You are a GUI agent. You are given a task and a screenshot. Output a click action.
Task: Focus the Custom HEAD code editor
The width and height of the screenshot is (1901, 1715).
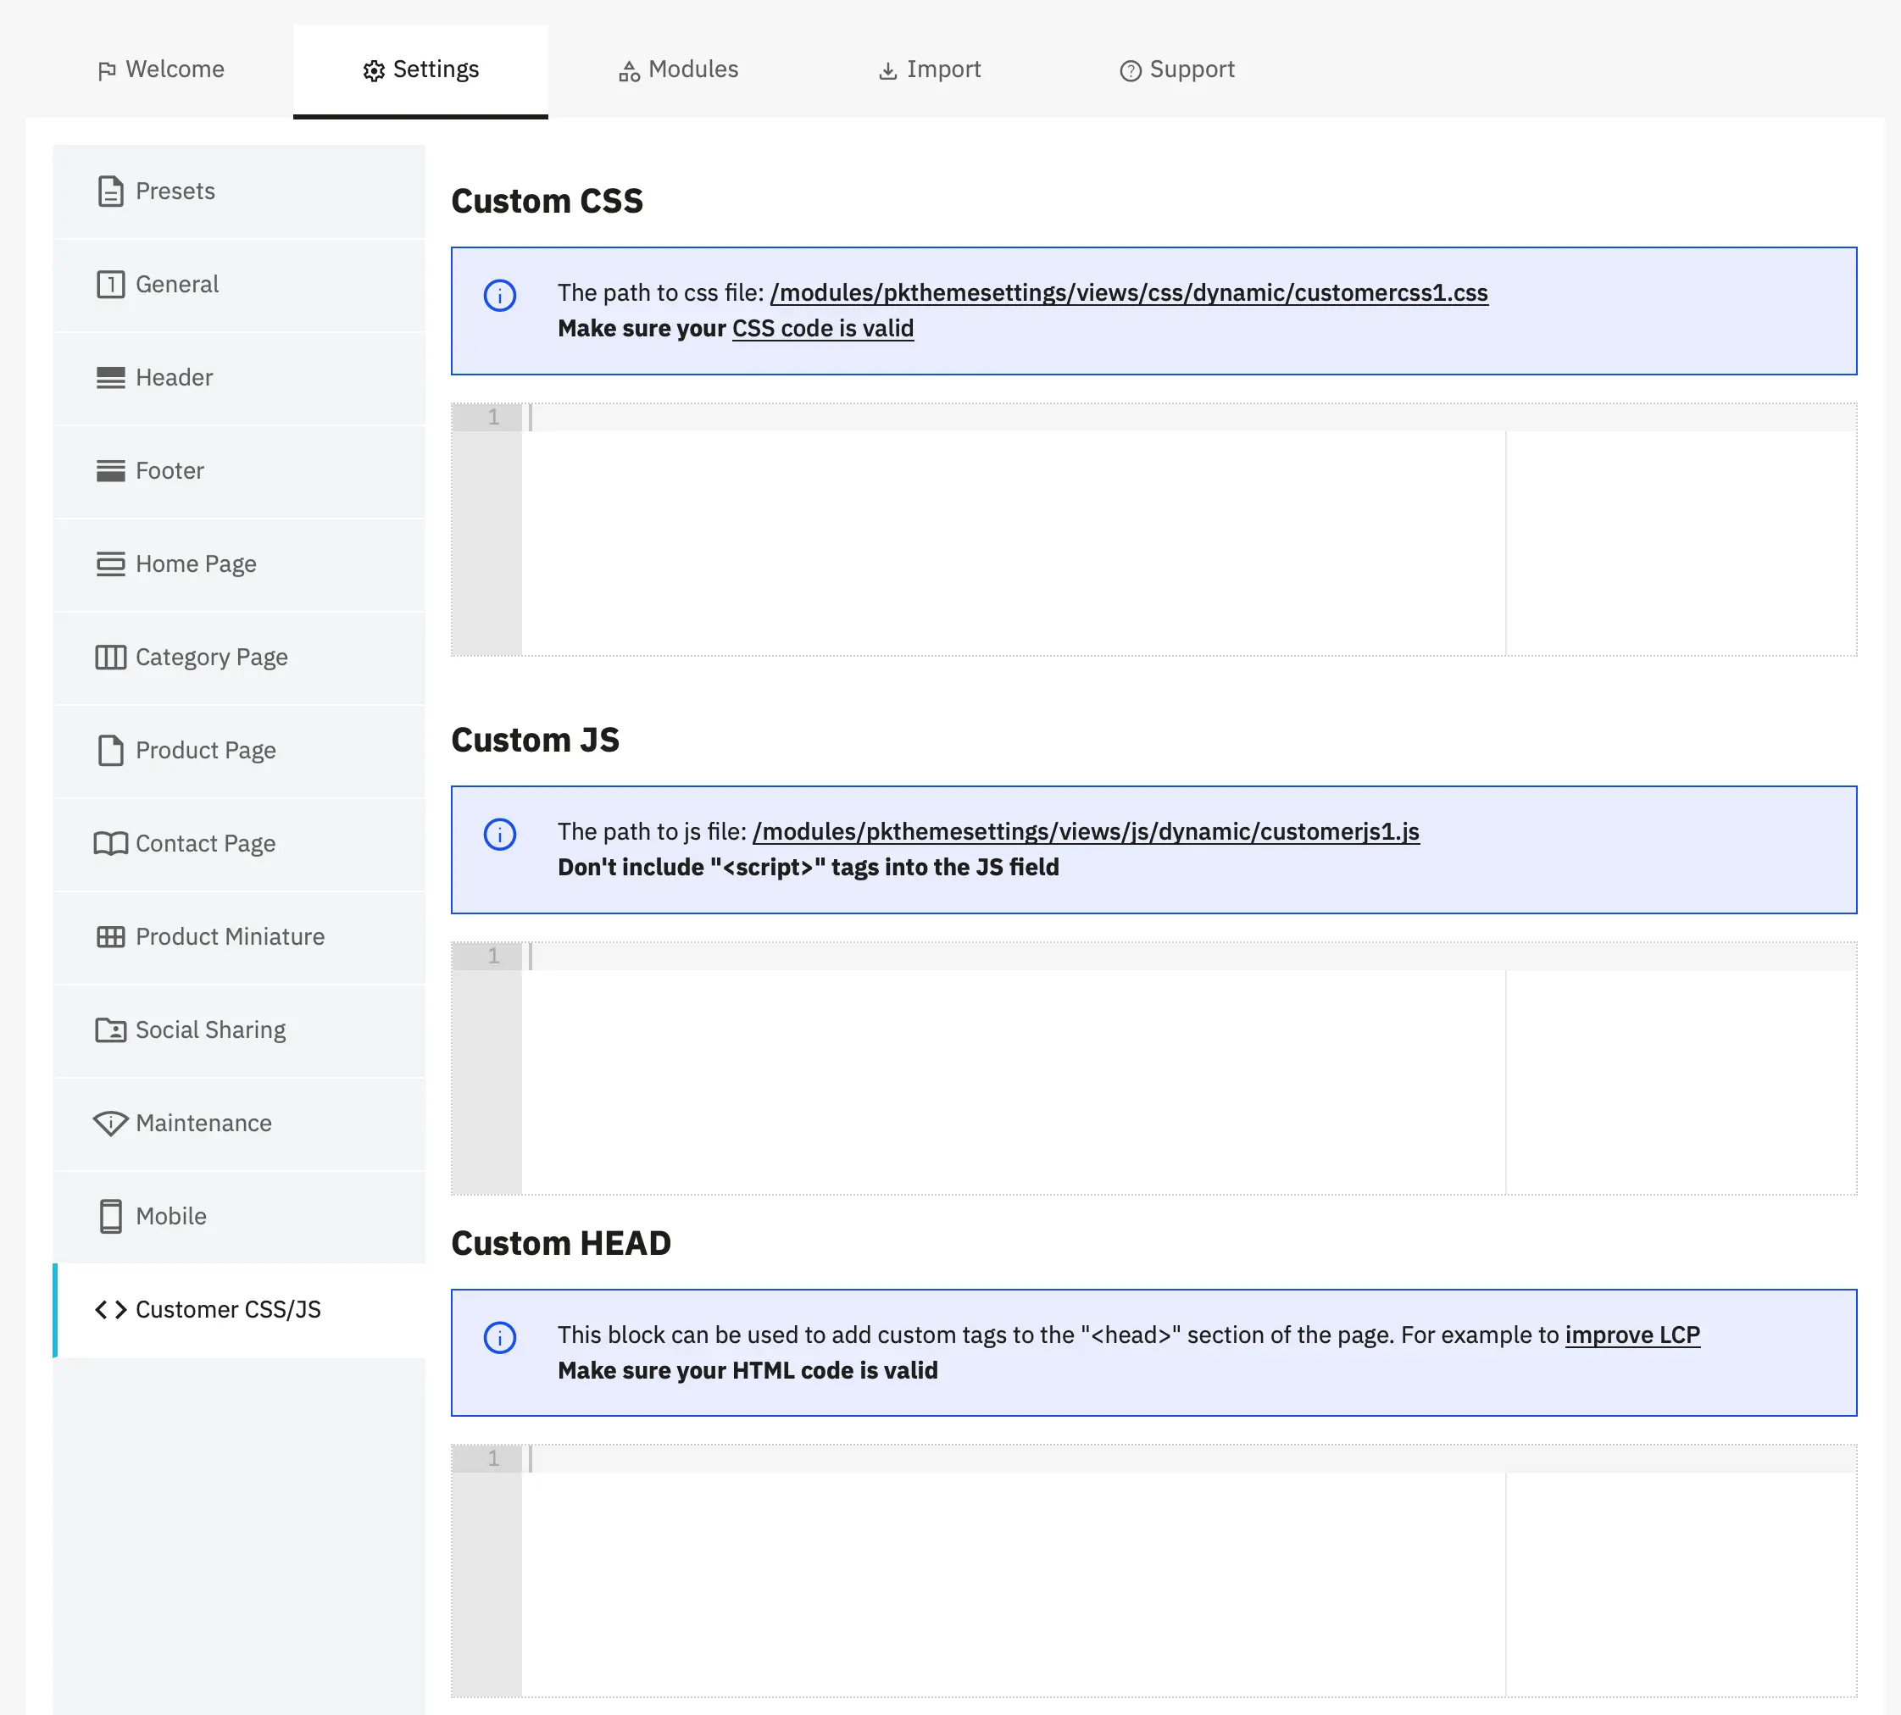(1153, 1571)
